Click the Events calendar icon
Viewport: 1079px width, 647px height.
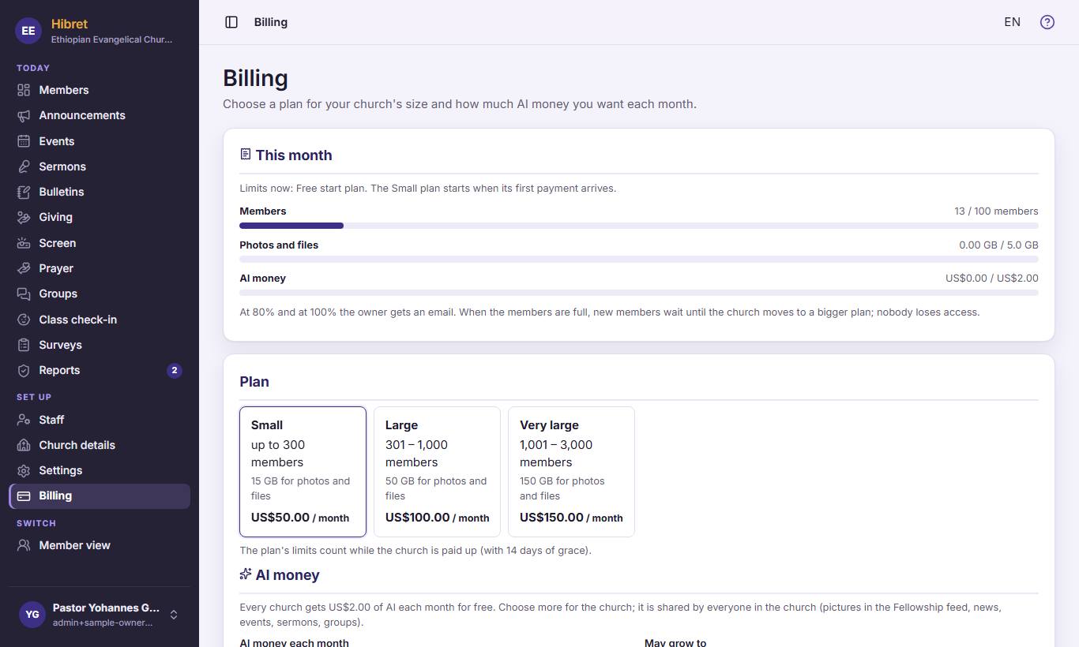pos(24,141)
